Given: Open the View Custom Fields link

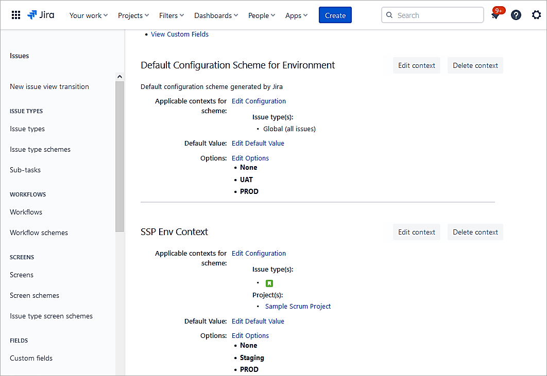Looking at the screenshot, I should click(x=180, y=34).
